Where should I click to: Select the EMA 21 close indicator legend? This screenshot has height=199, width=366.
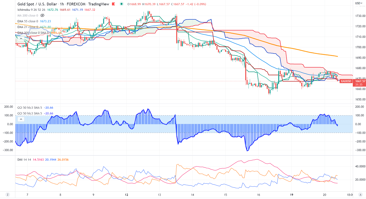(x=28, y=27)
